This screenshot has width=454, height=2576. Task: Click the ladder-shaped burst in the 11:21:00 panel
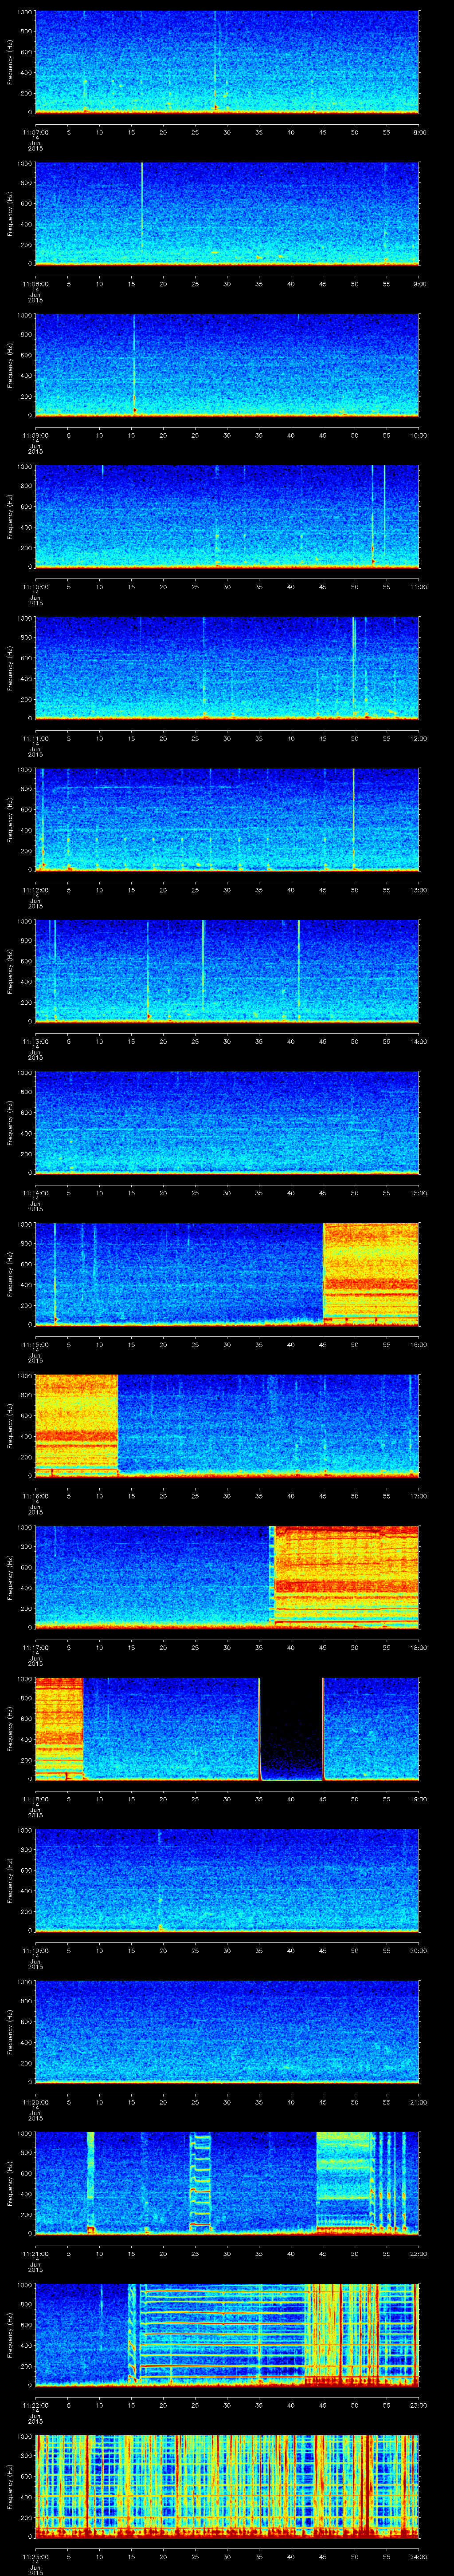click(x=200, y=2182)
